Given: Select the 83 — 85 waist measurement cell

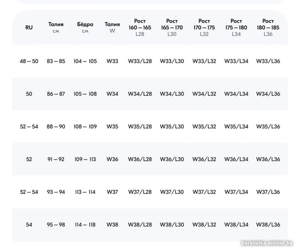Looking at the screenshot, I should tap(56, 61).
